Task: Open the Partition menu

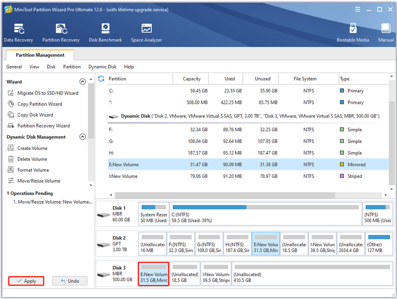Action: pyautogui.click(x=72, y=67)
